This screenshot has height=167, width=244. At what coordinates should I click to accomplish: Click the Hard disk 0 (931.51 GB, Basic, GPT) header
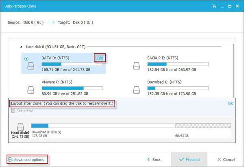pos(56,47)
